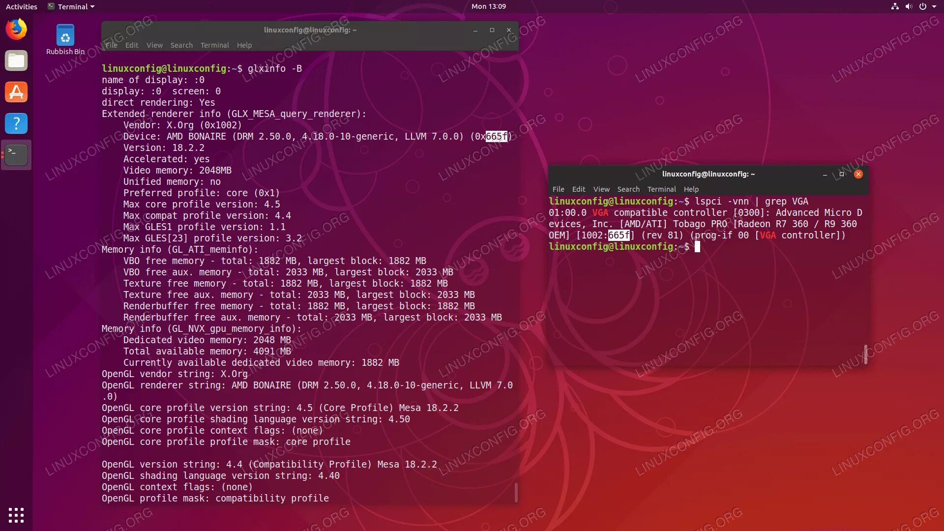
Task: Open Search menu in right terminal
Action: 628,189
